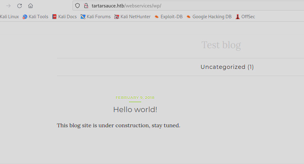Open the OffSec bookmark
Viewport: 304px width, 164px height.
245,17
